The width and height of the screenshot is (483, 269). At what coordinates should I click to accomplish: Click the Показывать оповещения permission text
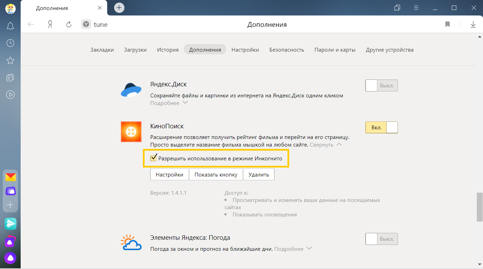click(264, 215)
